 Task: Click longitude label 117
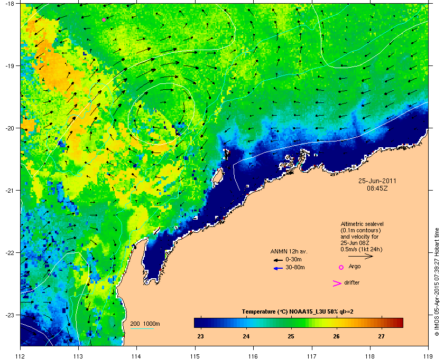[x=311, y=356]
